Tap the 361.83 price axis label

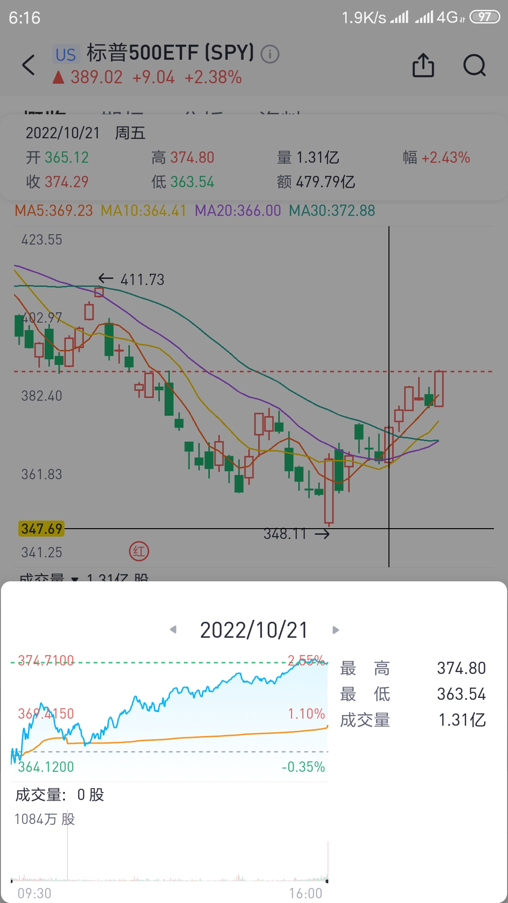pyautogui.click(x=41, y=475)
